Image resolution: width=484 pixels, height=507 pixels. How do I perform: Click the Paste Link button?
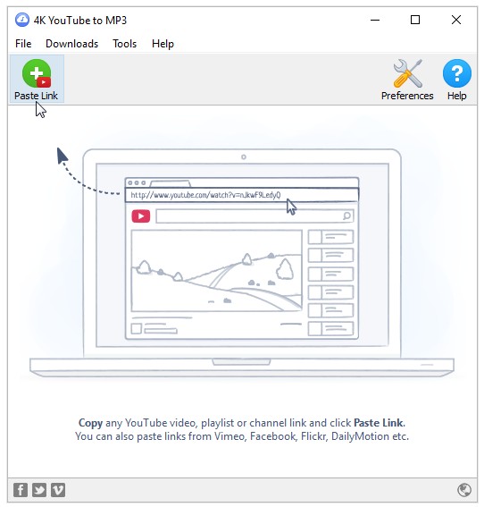(37, 80)
